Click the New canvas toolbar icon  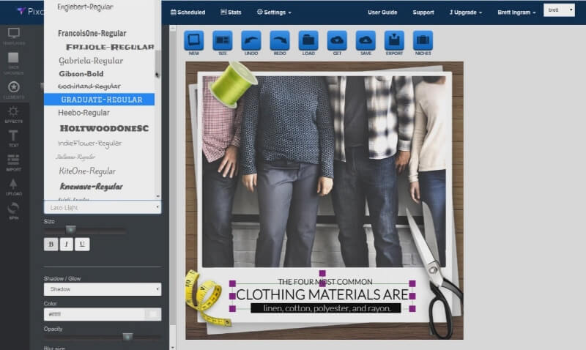tap(194, 40)
